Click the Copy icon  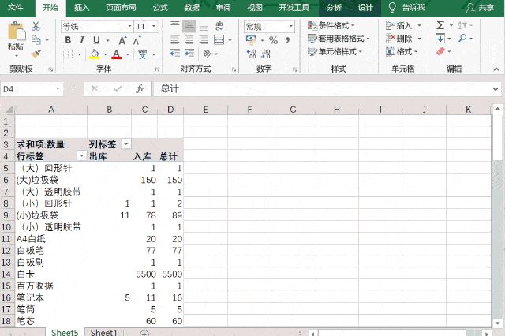(x=36, y=40)
